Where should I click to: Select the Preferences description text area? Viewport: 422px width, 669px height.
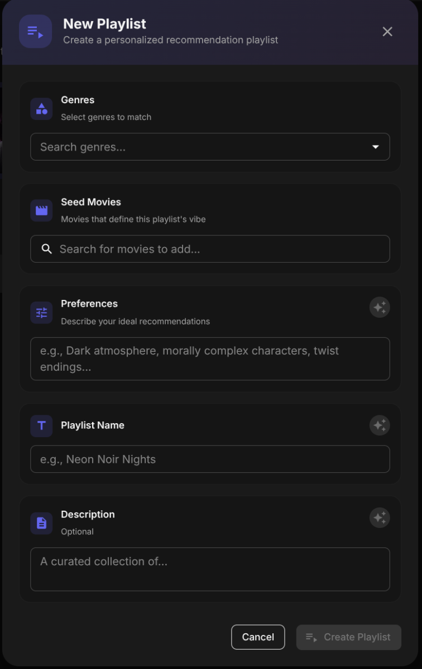point(210,358)
